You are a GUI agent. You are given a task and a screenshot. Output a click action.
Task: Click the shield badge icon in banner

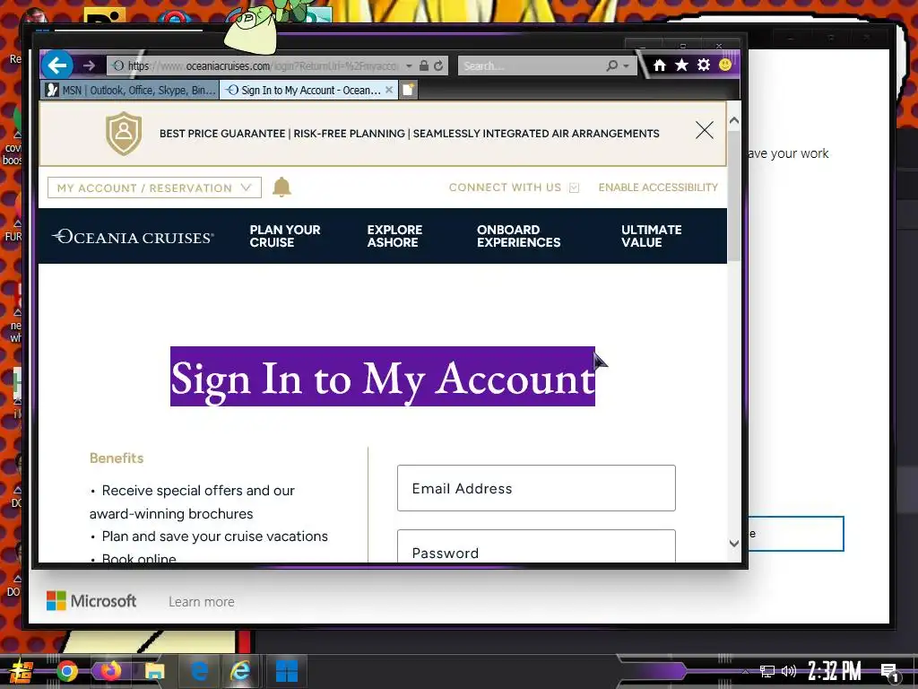click(x=124, y=133)
